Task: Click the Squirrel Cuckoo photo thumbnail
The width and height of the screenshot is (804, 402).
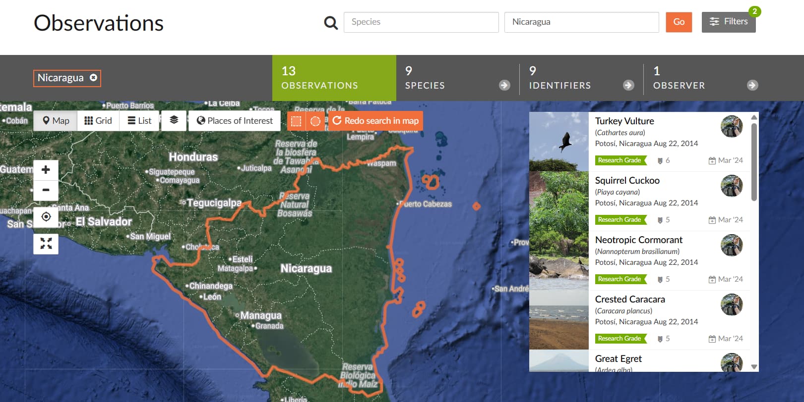Action: pos(559,201)
